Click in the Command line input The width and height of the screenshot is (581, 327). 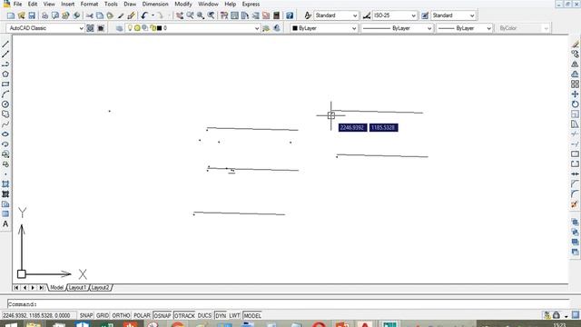click(x=289, y=304)
